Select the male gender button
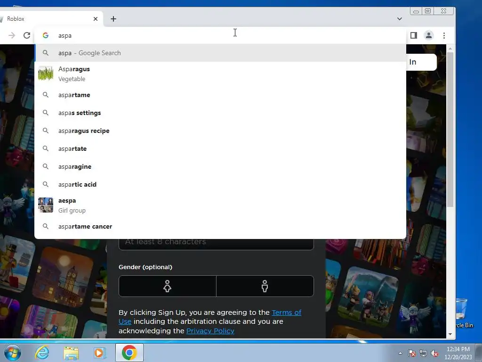The image size is (482, 362). [x=265, y=286]
